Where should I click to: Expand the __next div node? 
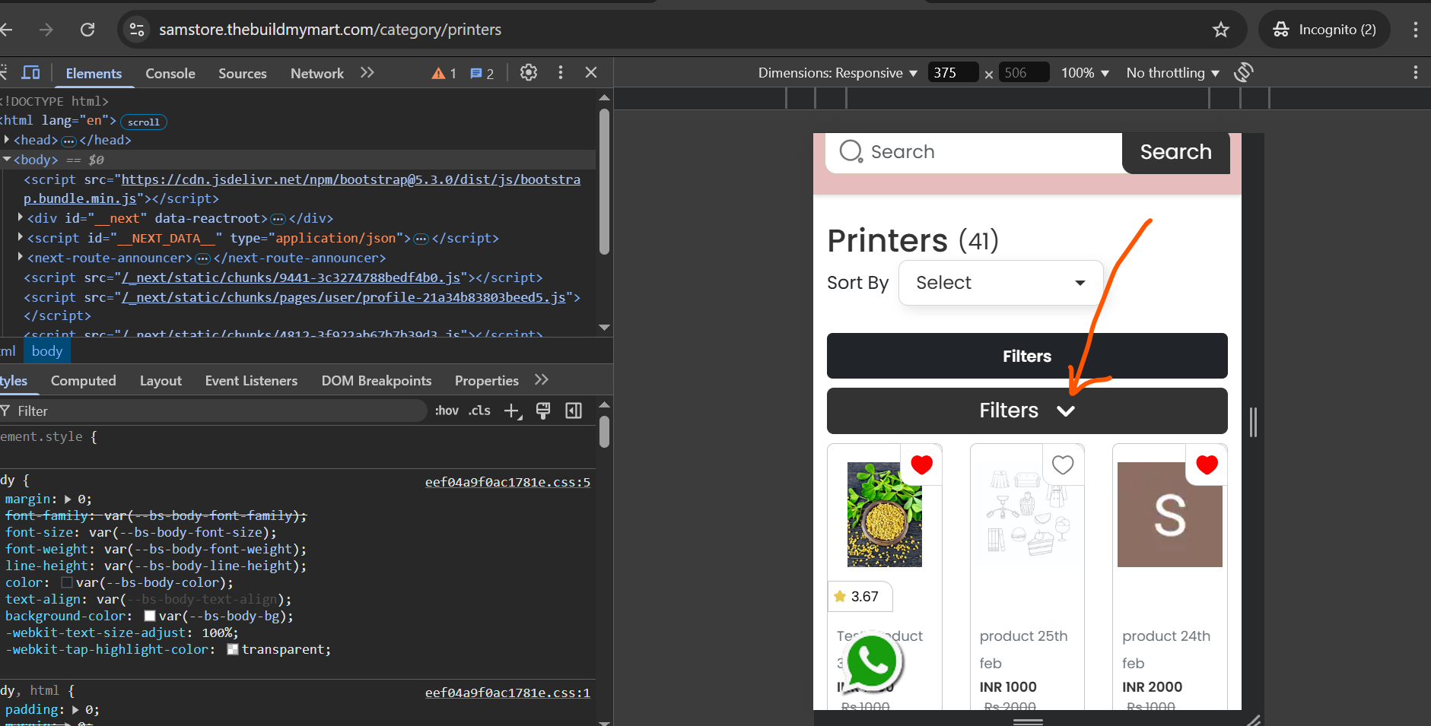point(21,218)
